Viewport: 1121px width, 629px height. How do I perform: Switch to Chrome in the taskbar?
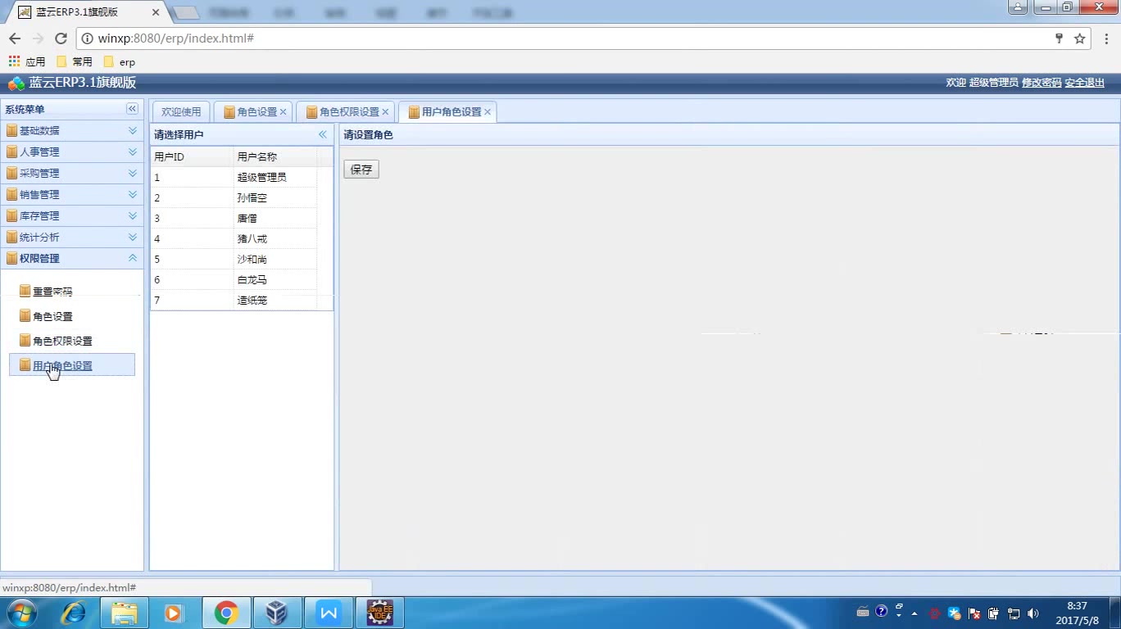pos(226,613)
